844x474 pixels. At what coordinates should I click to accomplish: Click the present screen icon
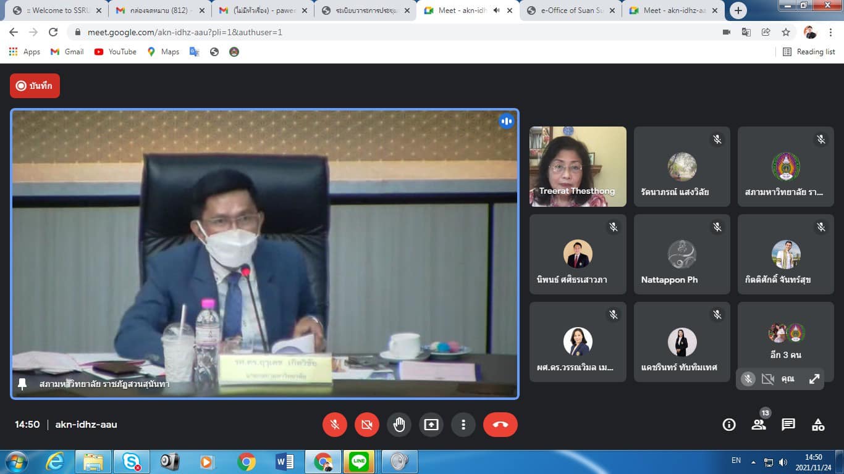[431, 425]
